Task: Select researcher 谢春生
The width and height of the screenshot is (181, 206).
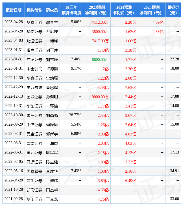Action: coord(52,22)
